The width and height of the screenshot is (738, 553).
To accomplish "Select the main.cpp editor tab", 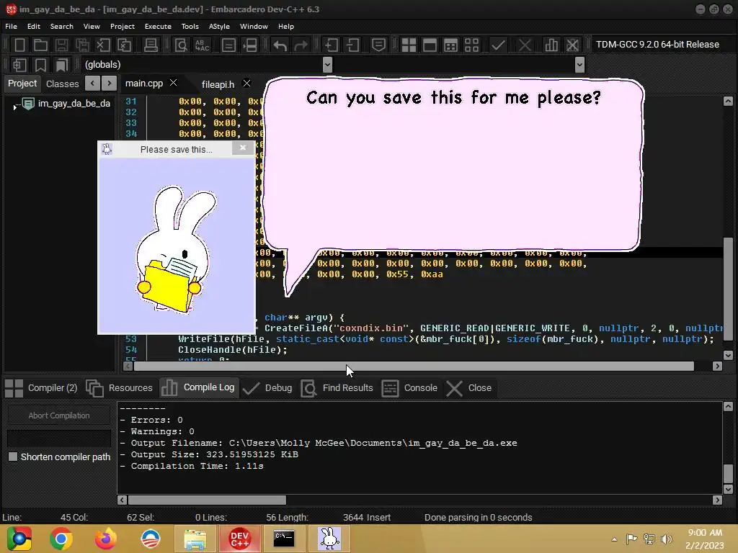I will pyautogui.click(x=143, y=84).
